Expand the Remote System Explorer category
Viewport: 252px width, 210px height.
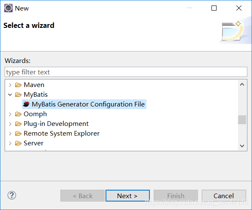point(10,134)
